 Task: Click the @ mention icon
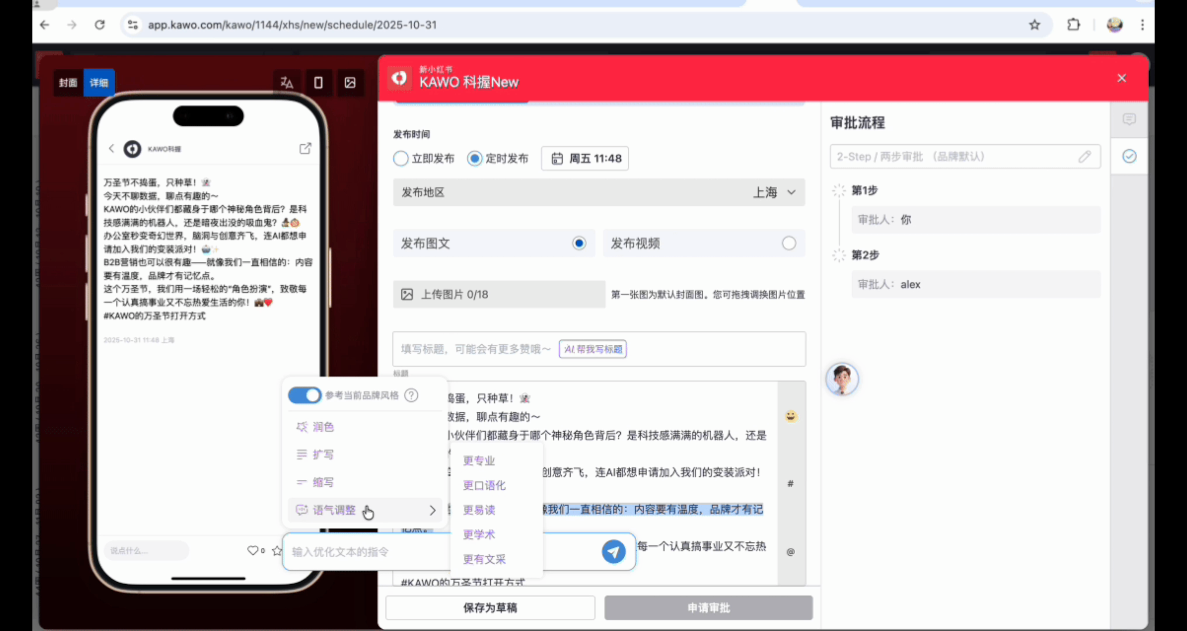coord(791,552)
